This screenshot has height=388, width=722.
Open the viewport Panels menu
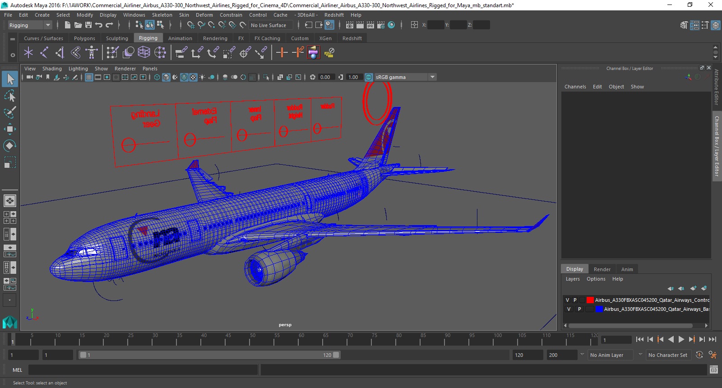pos(150,69)
